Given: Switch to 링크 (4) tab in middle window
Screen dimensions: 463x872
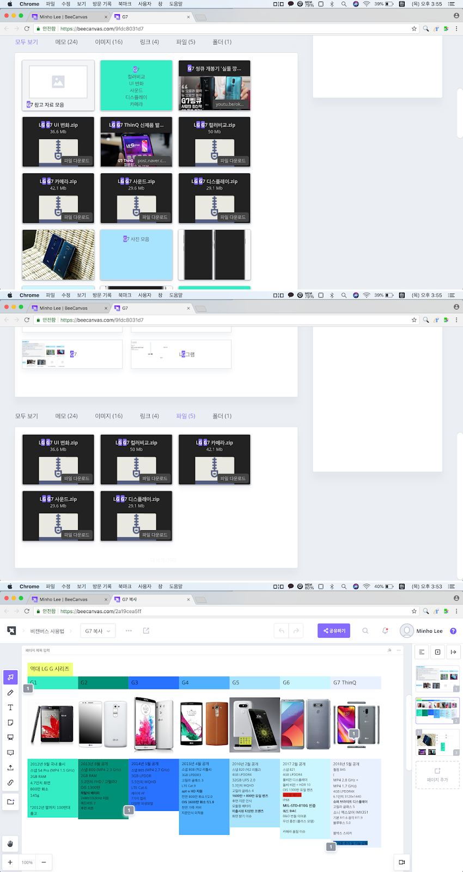Looking at the screenshot, I should pos(149,416).
